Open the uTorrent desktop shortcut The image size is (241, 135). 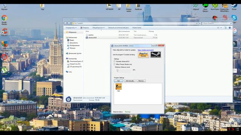pos(4,70)
